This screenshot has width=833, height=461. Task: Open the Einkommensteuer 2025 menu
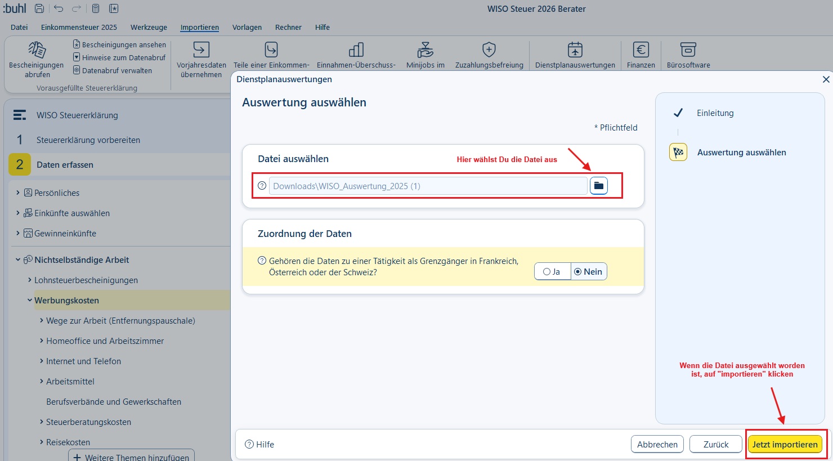(79, 27)
